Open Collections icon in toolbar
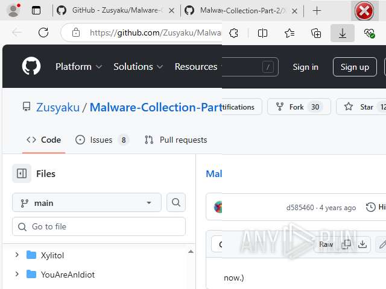Screen dimensions: 386x289 316,33
